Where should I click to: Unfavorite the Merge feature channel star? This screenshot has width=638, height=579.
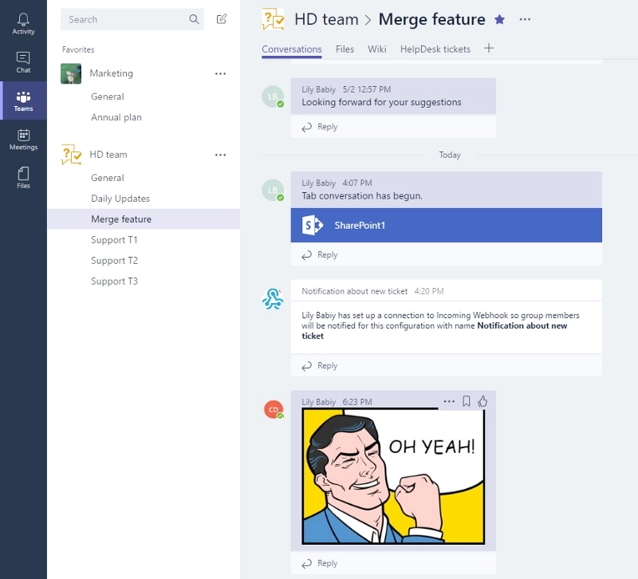coord(500,19)
